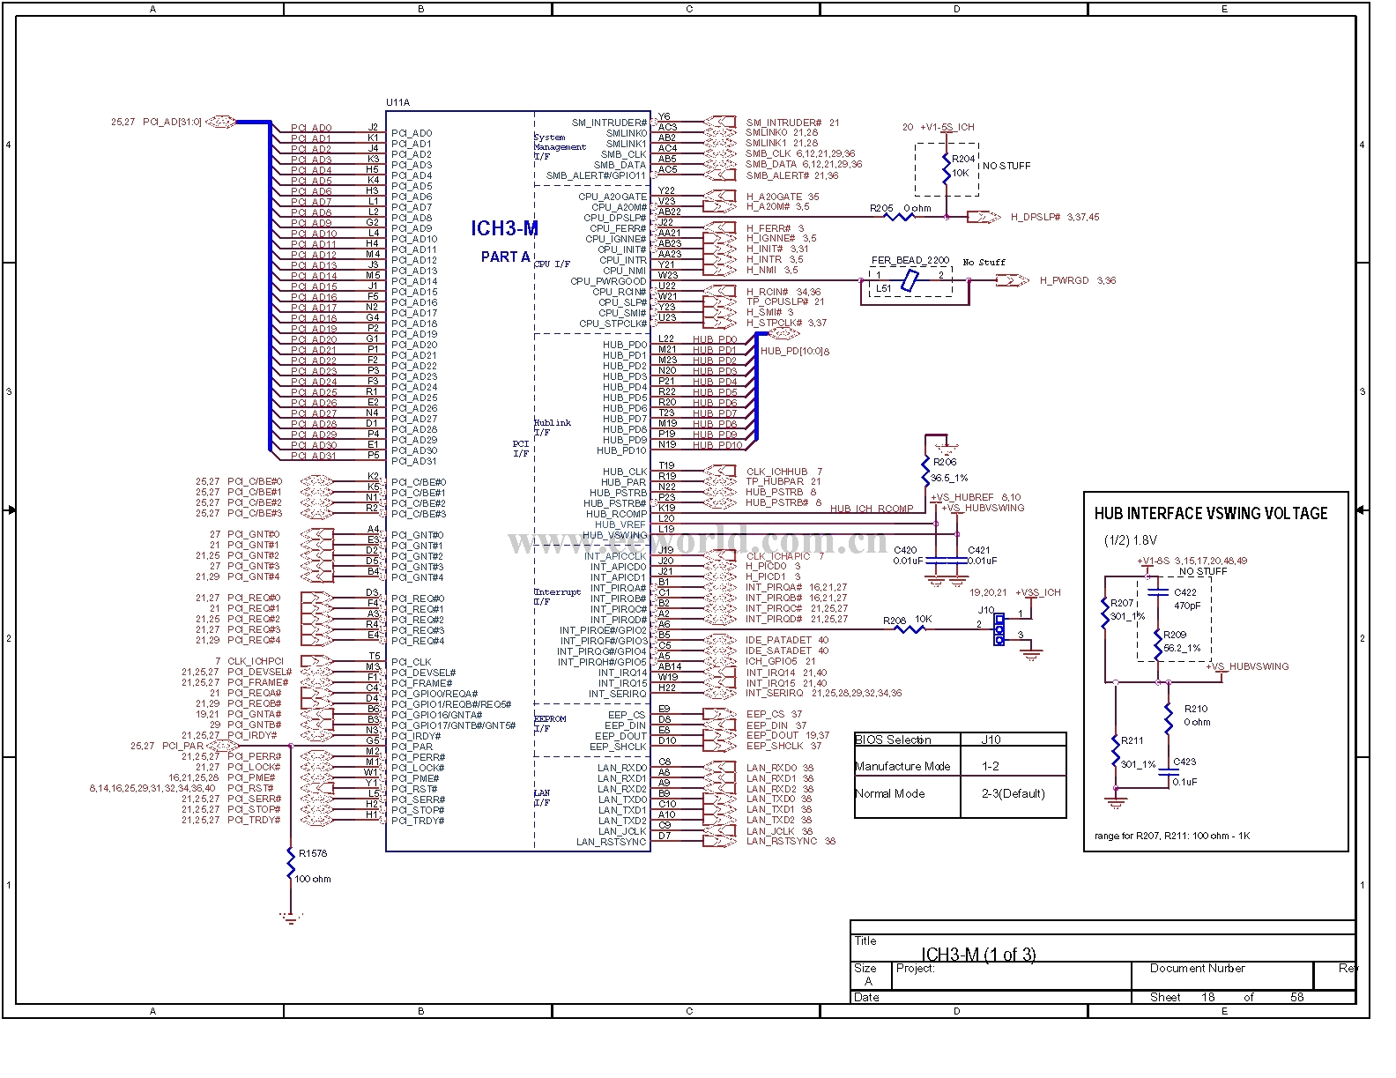Click the Normal Mode table cell
This screenshot has width=1396, height=1078.
[x=890, y=793]
